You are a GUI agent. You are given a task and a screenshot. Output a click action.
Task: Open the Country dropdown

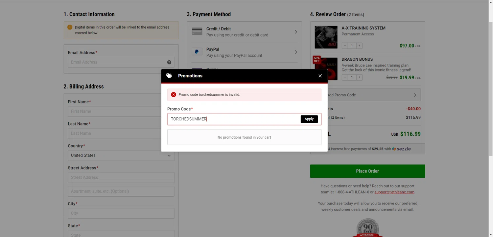coord(121,155)
